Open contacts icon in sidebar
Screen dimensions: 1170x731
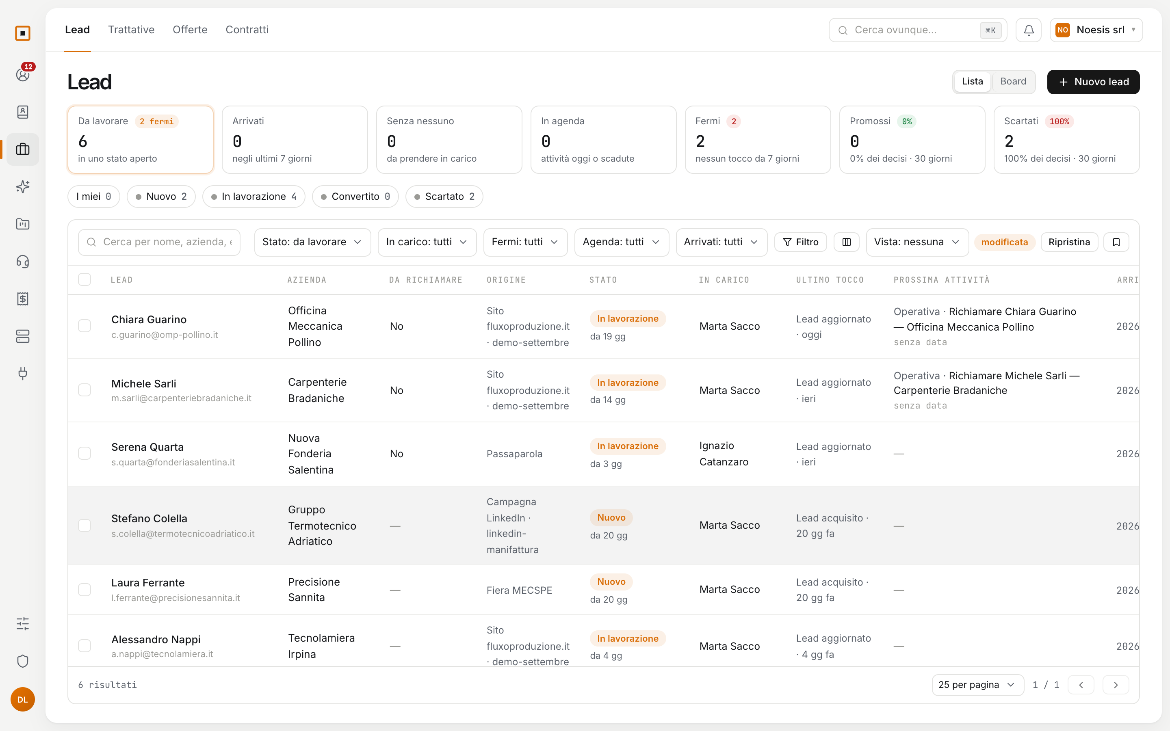pos(23,112)
